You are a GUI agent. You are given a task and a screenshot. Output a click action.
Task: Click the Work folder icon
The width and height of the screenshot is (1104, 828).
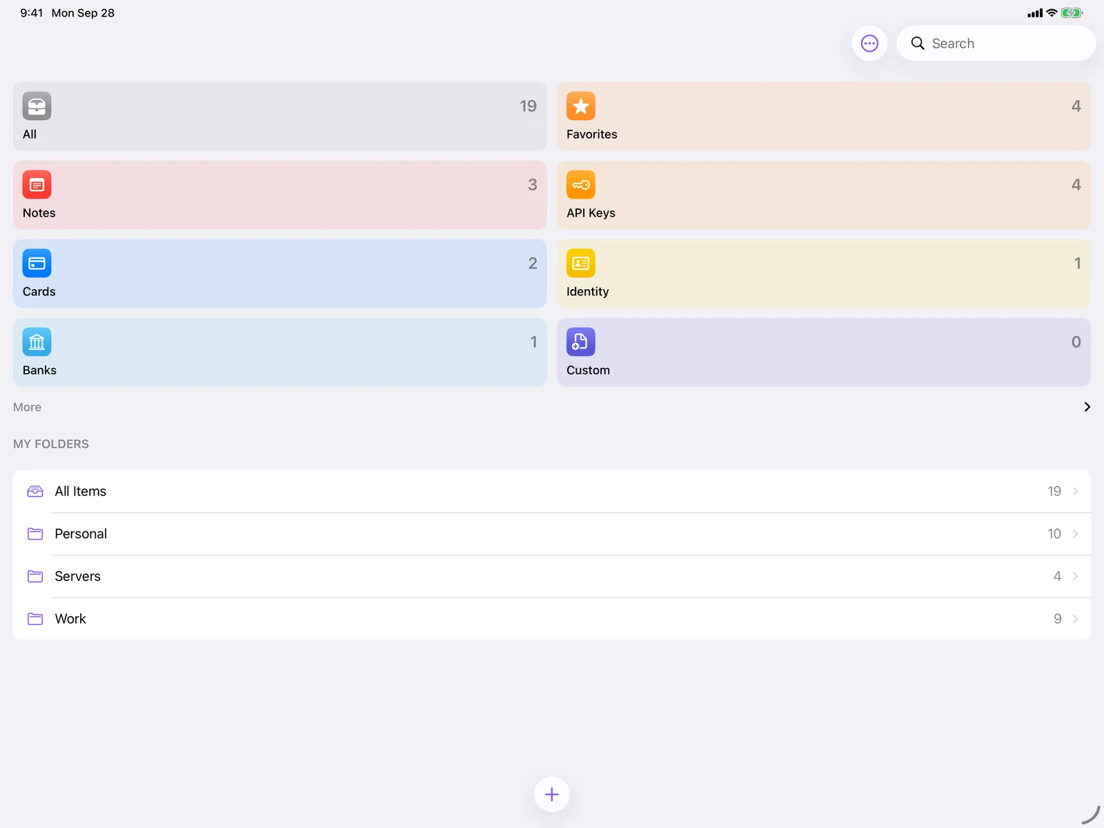pos(35,619)
